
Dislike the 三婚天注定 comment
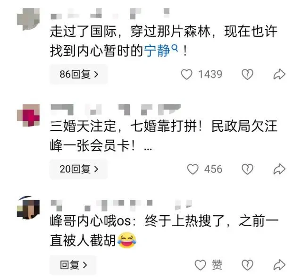pyautogui.click(x=247, y=169)
